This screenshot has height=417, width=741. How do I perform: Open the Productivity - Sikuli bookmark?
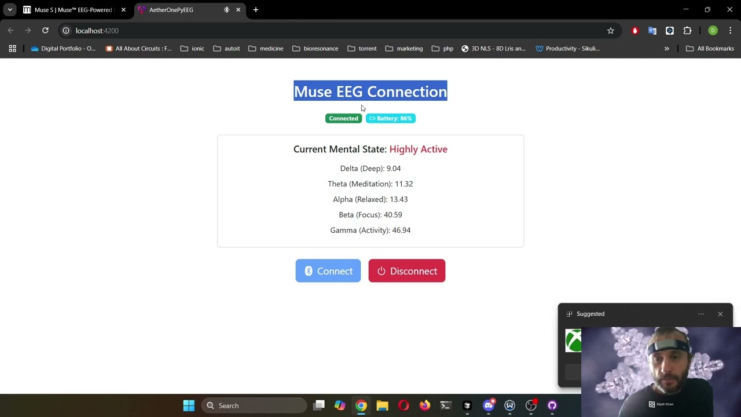pyautogui.click(x=567, y=49)
